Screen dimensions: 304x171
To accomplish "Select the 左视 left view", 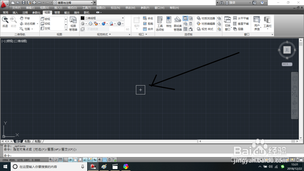I will pos(46,28).
